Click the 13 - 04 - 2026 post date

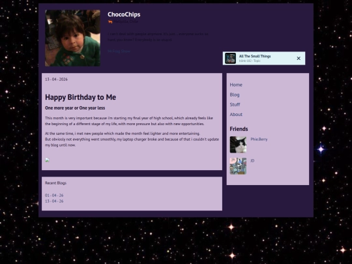(56, 80)
